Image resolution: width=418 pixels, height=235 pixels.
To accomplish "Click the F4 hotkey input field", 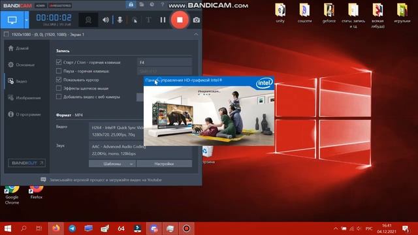I will click(x=165, y=63).
